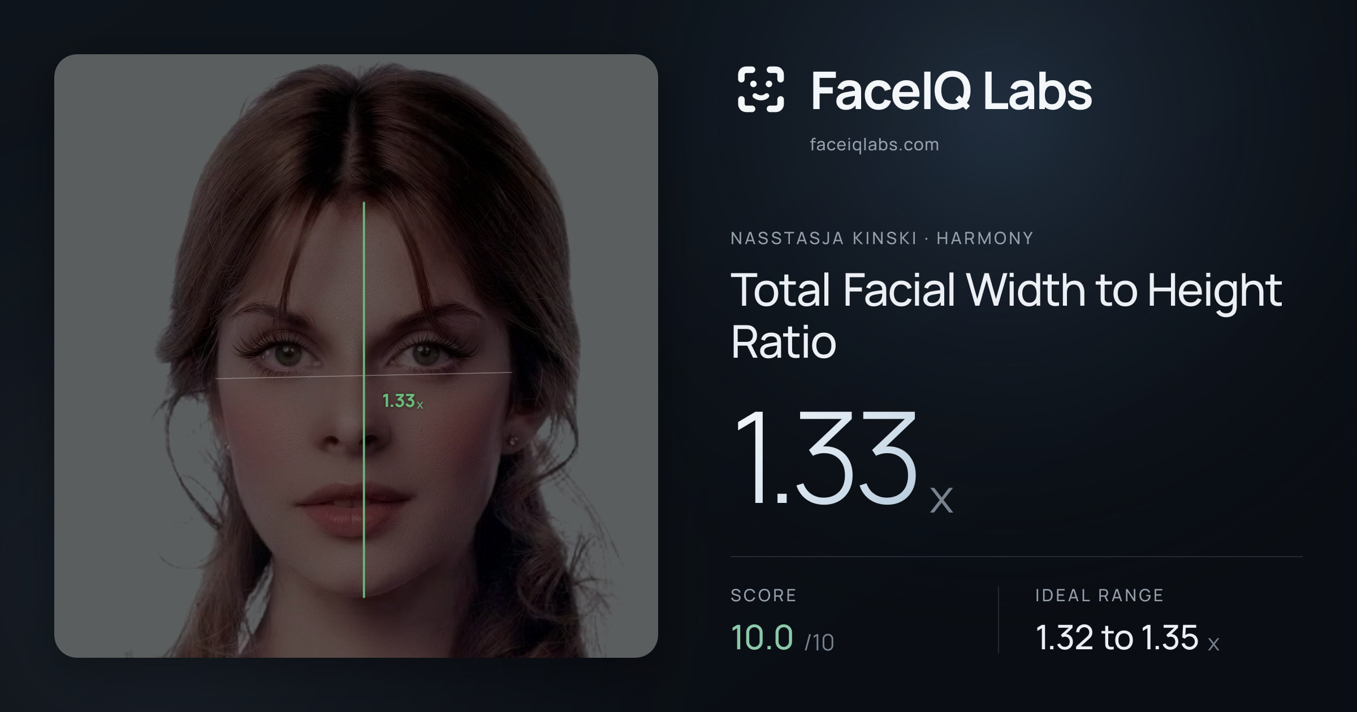Image resolution: width=1357 pixels, height=712 pixels.
Task: Click the face portrait thumbnail
Action: 356,356
